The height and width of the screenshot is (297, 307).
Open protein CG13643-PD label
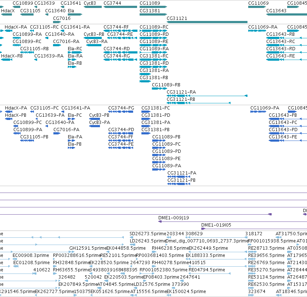coord(283,130)
